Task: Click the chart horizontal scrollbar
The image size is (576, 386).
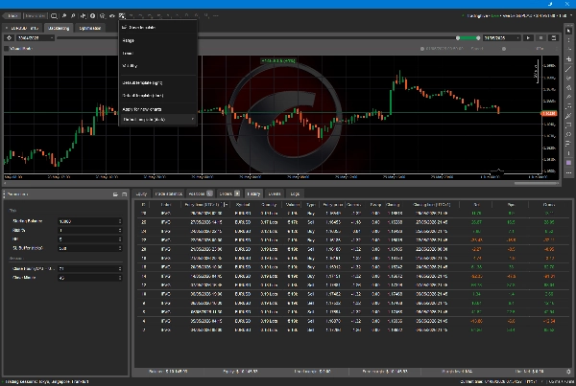Action: coord(536,183)
